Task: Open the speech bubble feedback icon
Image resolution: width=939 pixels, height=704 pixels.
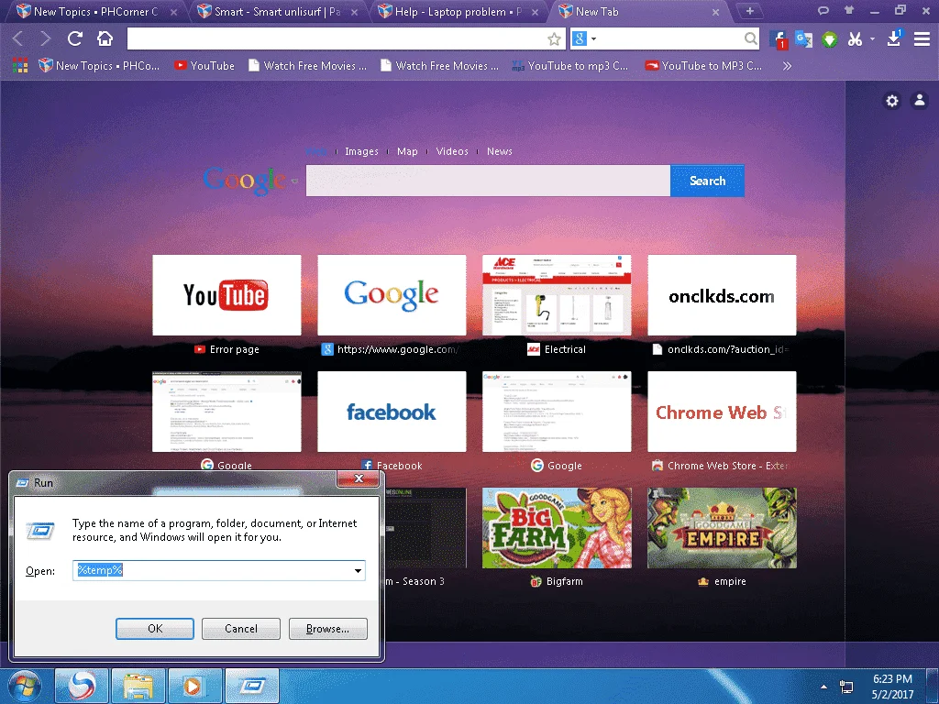Action: (x=823, y=10)
